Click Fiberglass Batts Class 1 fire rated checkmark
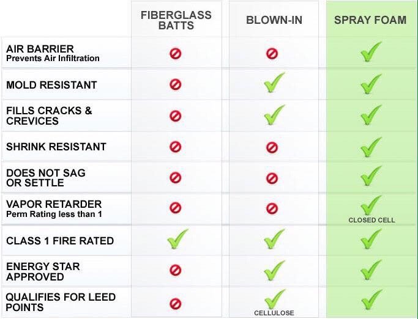This screenshot has height=319, width=418. 177,239
